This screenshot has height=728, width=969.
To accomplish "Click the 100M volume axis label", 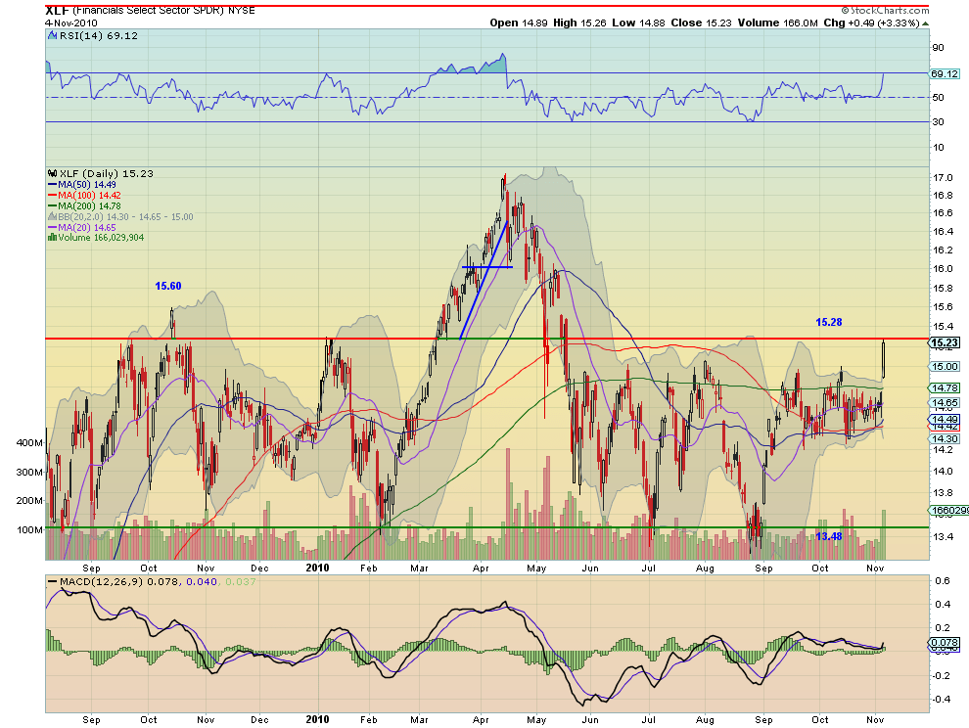I will 29,530.
